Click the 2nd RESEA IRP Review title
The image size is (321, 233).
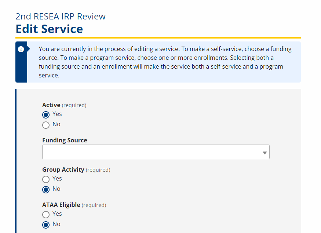tap(61, 17)
